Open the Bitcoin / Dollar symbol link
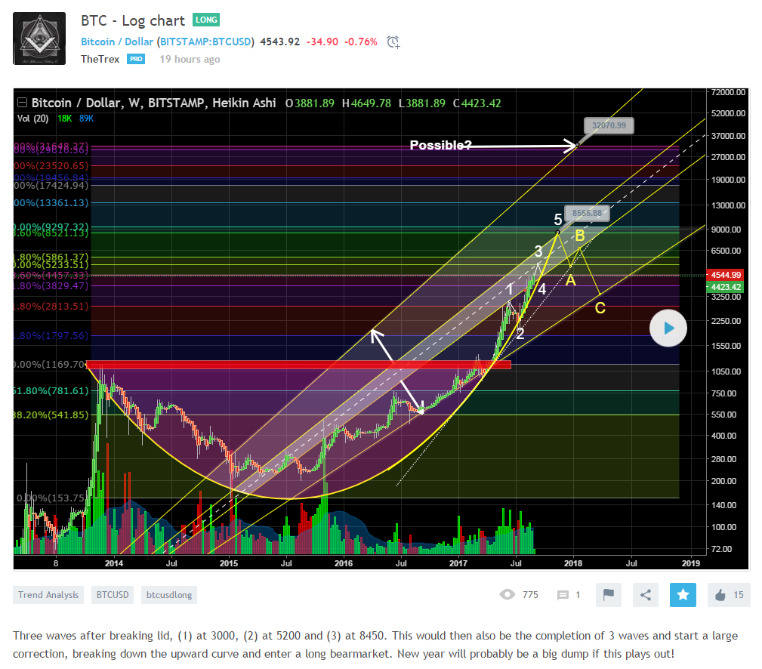762x669 pixels. (116, 42)
